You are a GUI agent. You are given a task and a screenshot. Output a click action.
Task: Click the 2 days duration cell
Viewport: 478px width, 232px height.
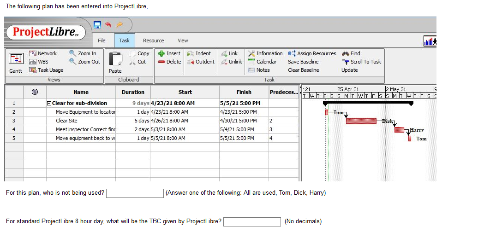(x=133, y=129)
